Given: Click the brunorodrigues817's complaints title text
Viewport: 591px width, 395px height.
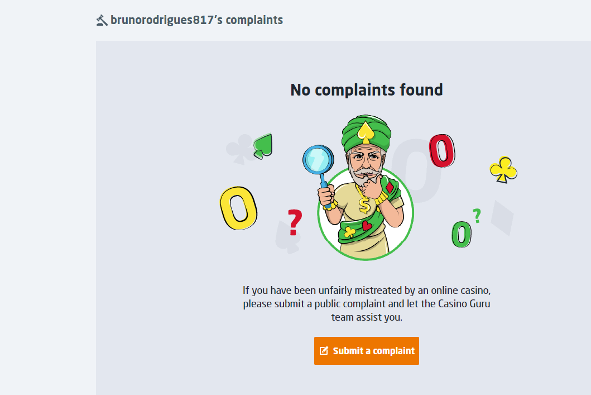Looking at the screenshot, I should click(x=196, y=21).
